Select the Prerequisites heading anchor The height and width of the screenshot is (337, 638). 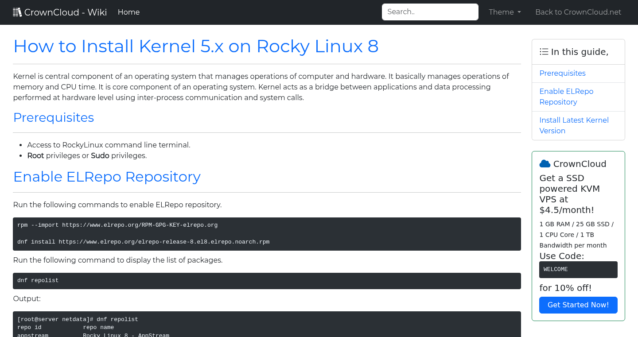pyautogui.click(x=54, y=118)
